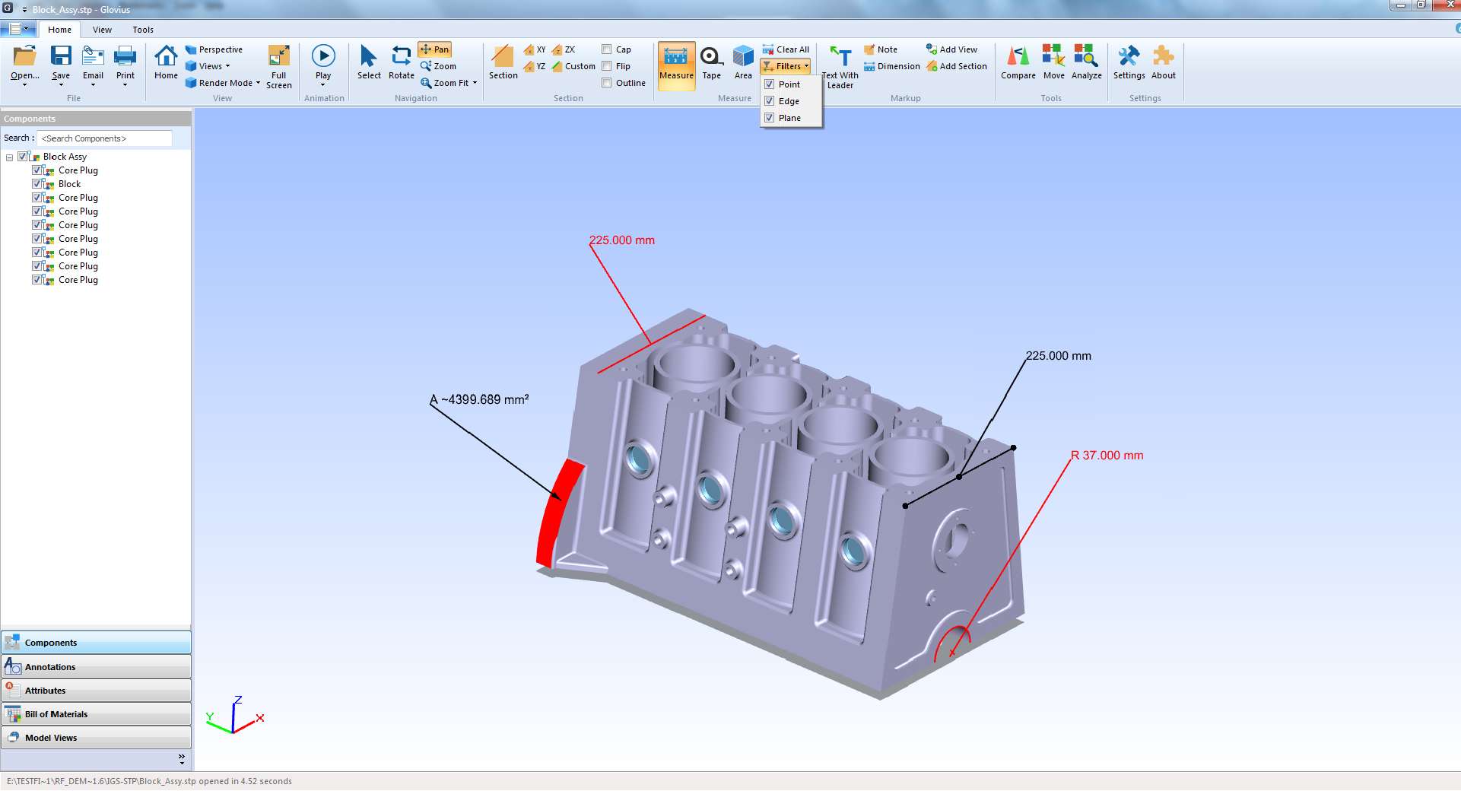Open the Render Mode dropdown
1461x791 pixels.
point(223,83)
